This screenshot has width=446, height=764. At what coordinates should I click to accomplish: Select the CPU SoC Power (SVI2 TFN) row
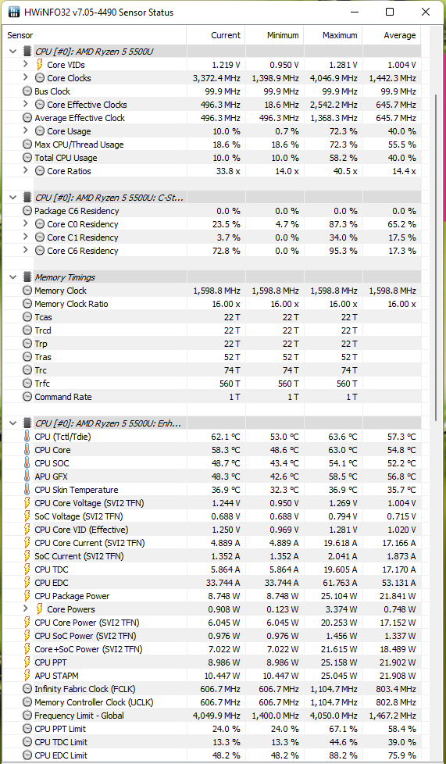(212, 636)
